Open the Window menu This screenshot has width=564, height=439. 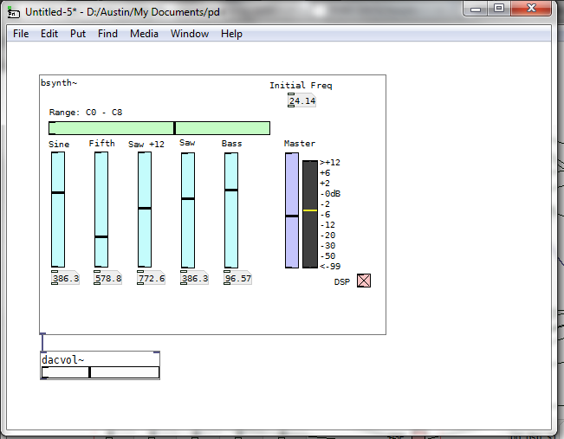(x=190, y=34)
